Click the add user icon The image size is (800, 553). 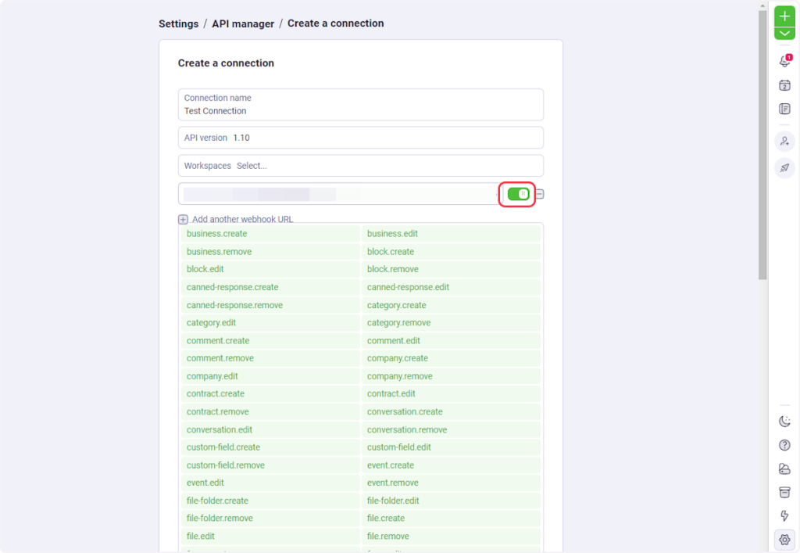click(x=784, y=142)
